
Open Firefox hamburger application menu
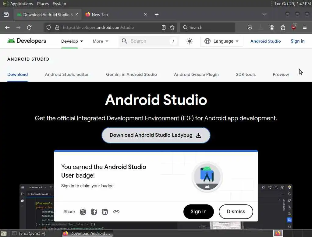pos(305,27)
